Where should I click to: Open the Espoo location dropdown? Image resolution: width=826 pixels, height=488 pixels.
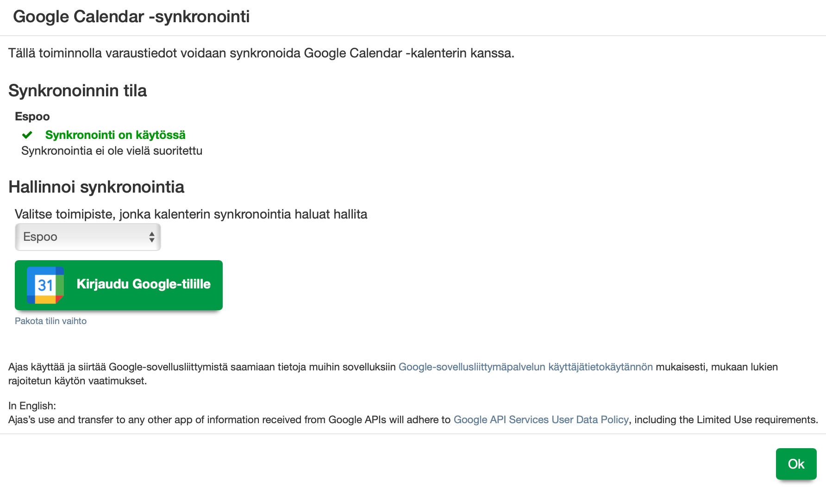click(88, 237)
